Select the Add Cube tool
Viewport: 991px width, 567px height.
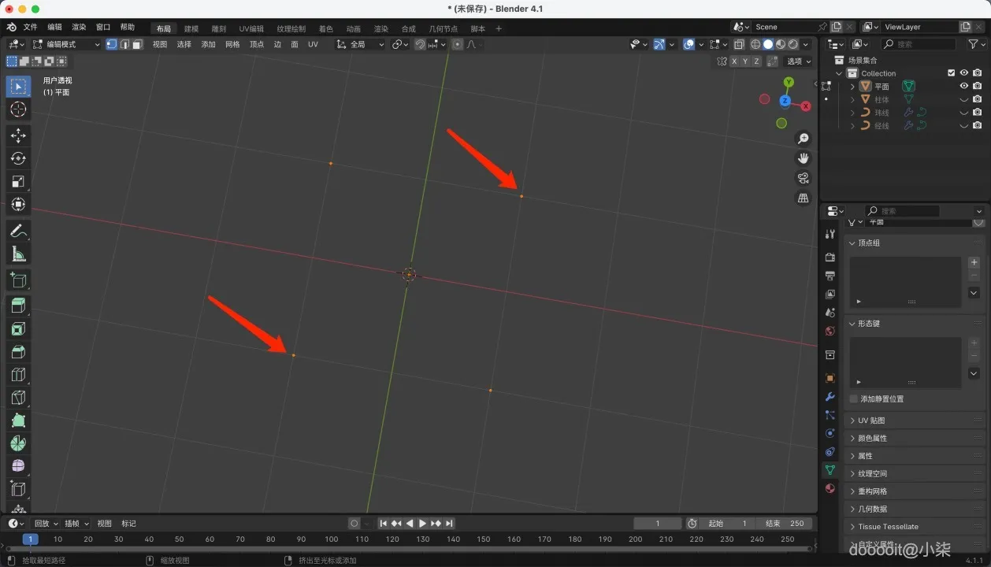point(18,280)
